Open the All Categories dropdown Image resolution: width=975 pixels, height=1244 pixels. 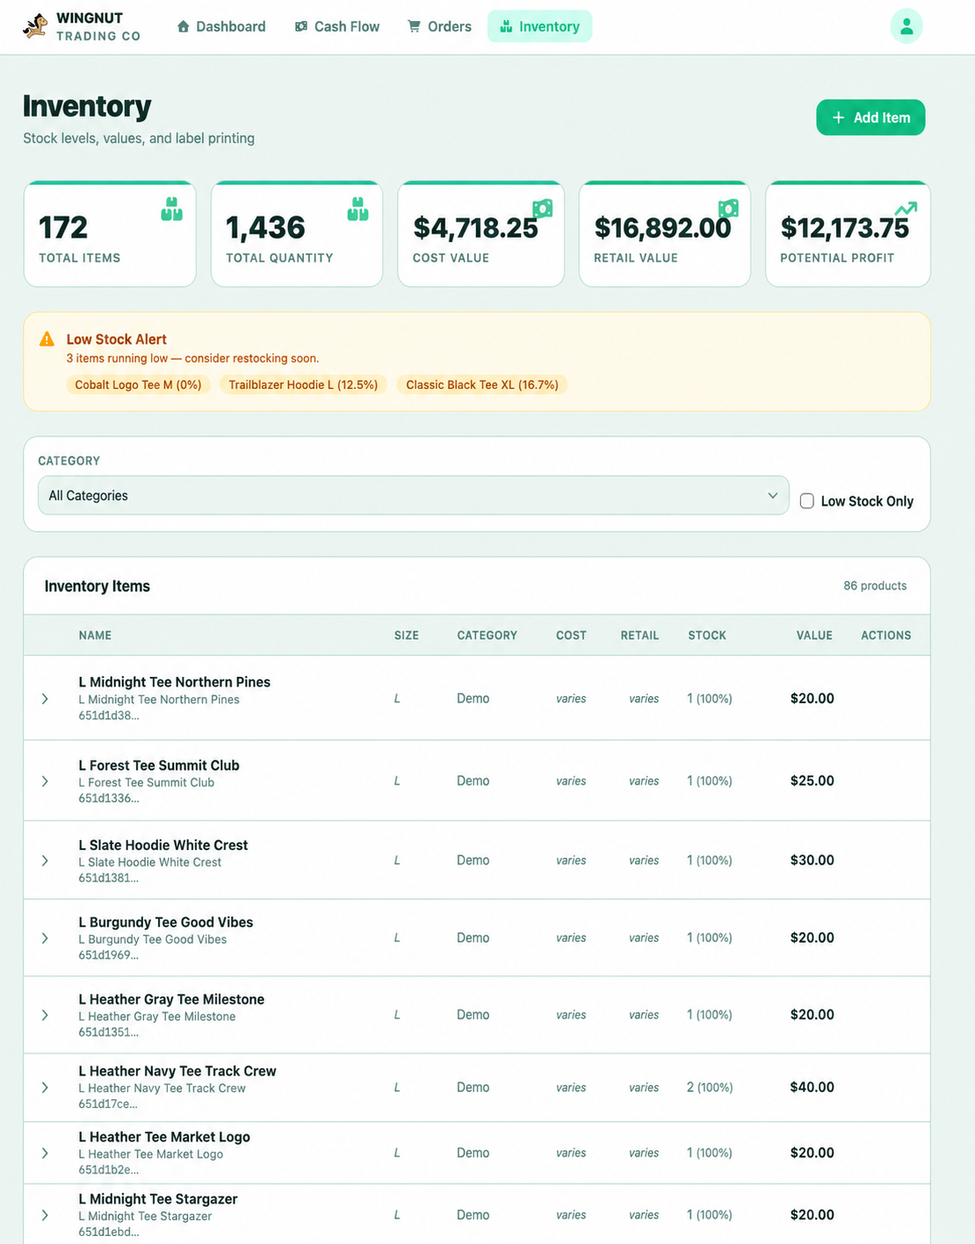point(414,495)
